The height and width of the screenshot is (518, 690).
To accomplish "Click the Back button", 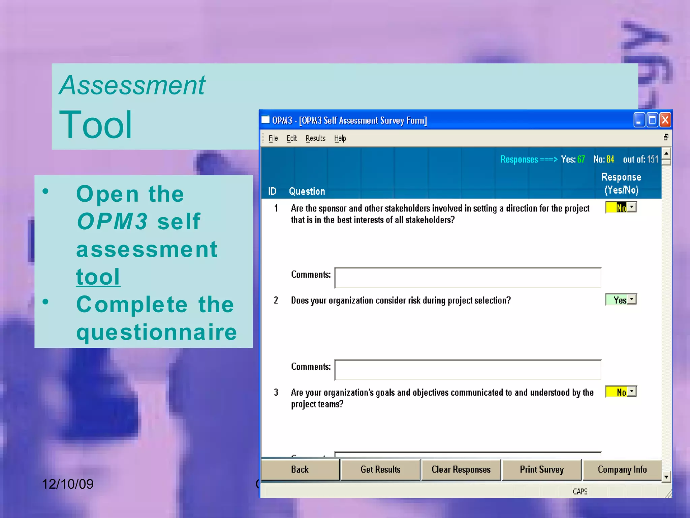I will tap(300, 469).
